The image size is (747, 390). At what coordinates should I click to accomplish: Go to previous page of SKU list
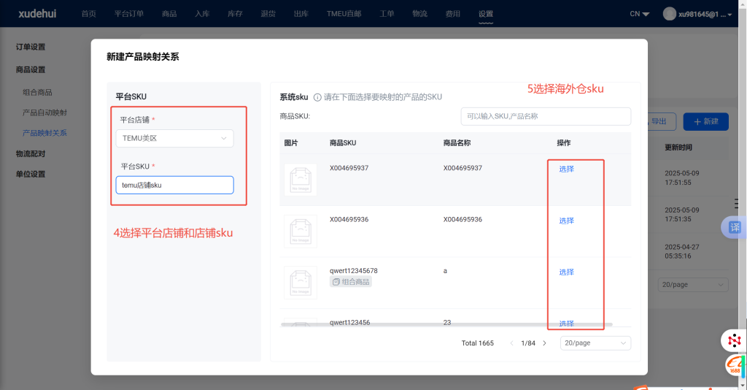(511, 343)
